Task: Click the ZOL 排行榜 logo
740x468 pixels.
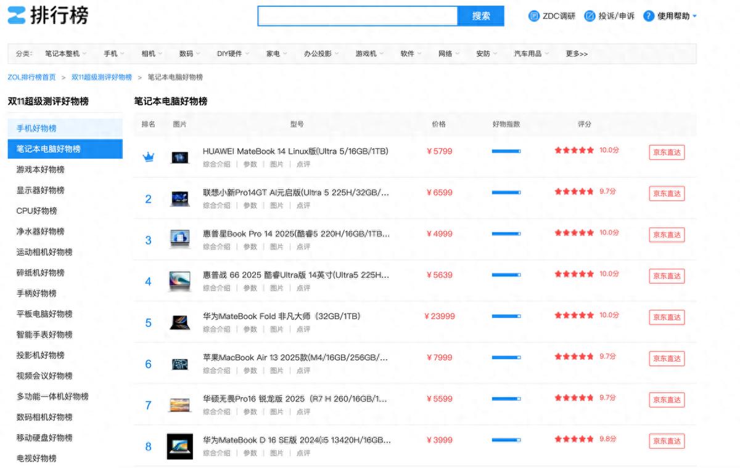Action: click(47, 15)
